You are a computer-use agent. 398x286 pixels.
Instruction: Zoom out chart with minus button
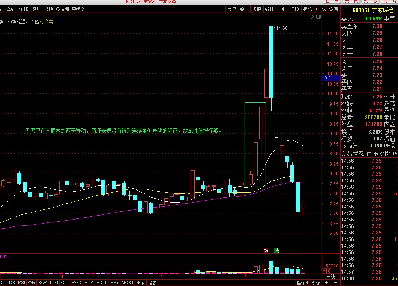pyautogui.click(x=335, y=282)
